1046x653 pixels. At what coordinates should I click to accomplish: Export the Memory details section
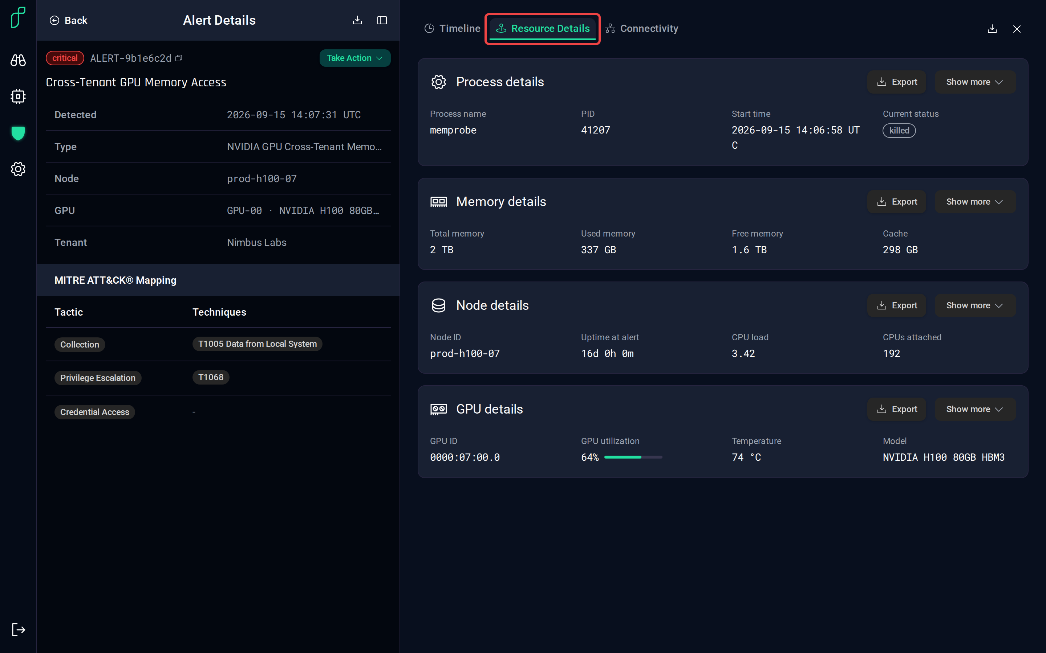[x=897, y=202]
